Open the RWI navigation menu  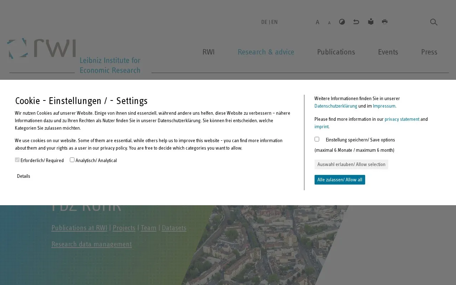tap(208, 52)
